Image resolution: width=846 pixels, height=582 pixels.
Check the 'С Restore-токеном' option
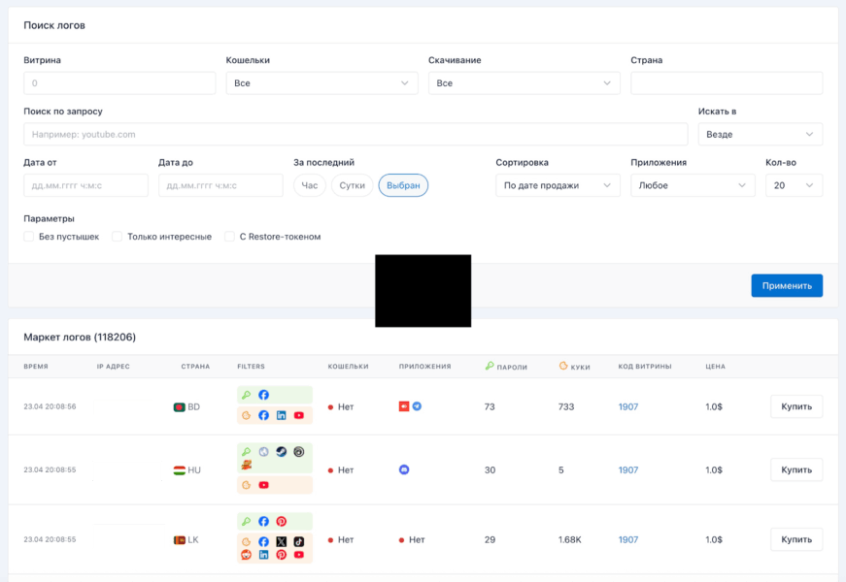click(x=230, y=237)
